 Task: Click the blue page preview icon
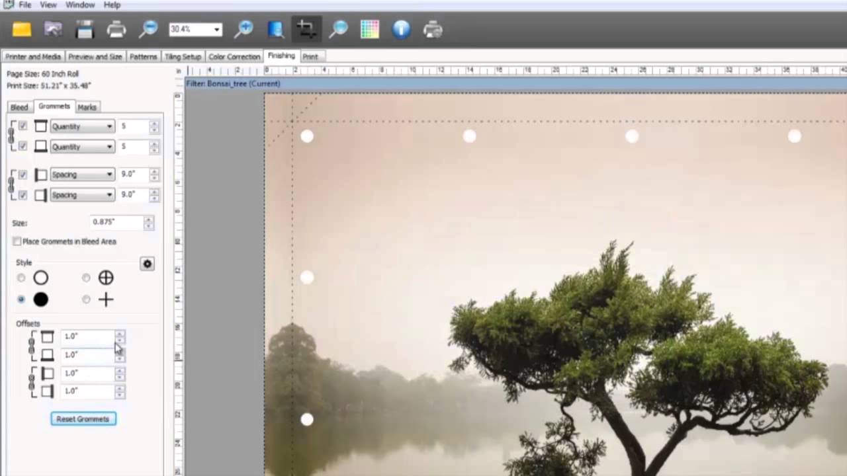pos(275,29)
